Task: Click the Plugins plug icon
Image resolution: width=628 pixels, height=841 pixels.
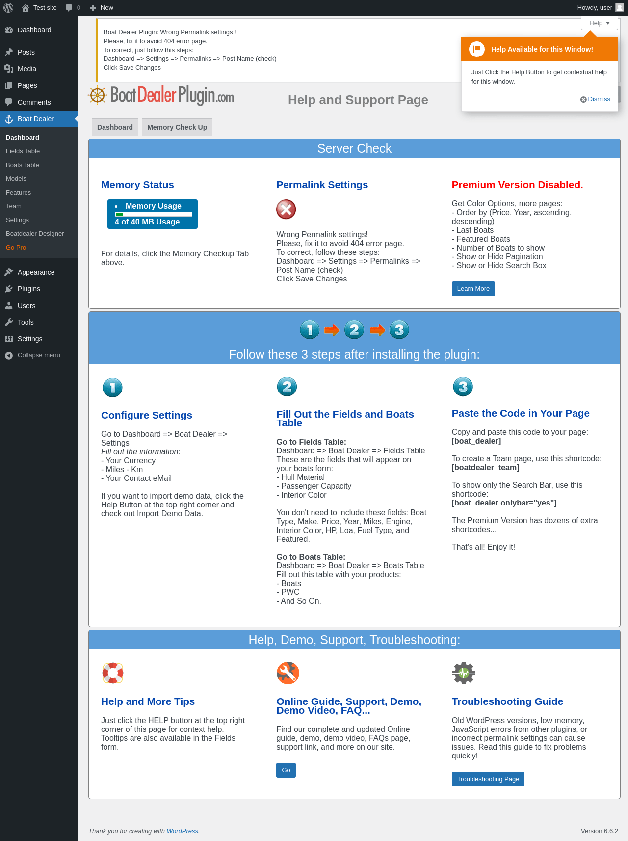Action: point(9,289)
